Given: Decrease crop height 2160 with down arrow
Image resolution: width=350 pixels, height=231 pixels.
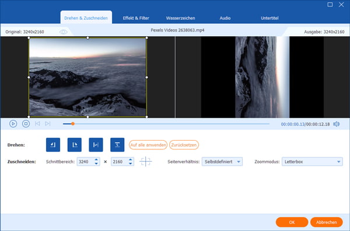Looking at the screenshot, I should pos(131,163).
